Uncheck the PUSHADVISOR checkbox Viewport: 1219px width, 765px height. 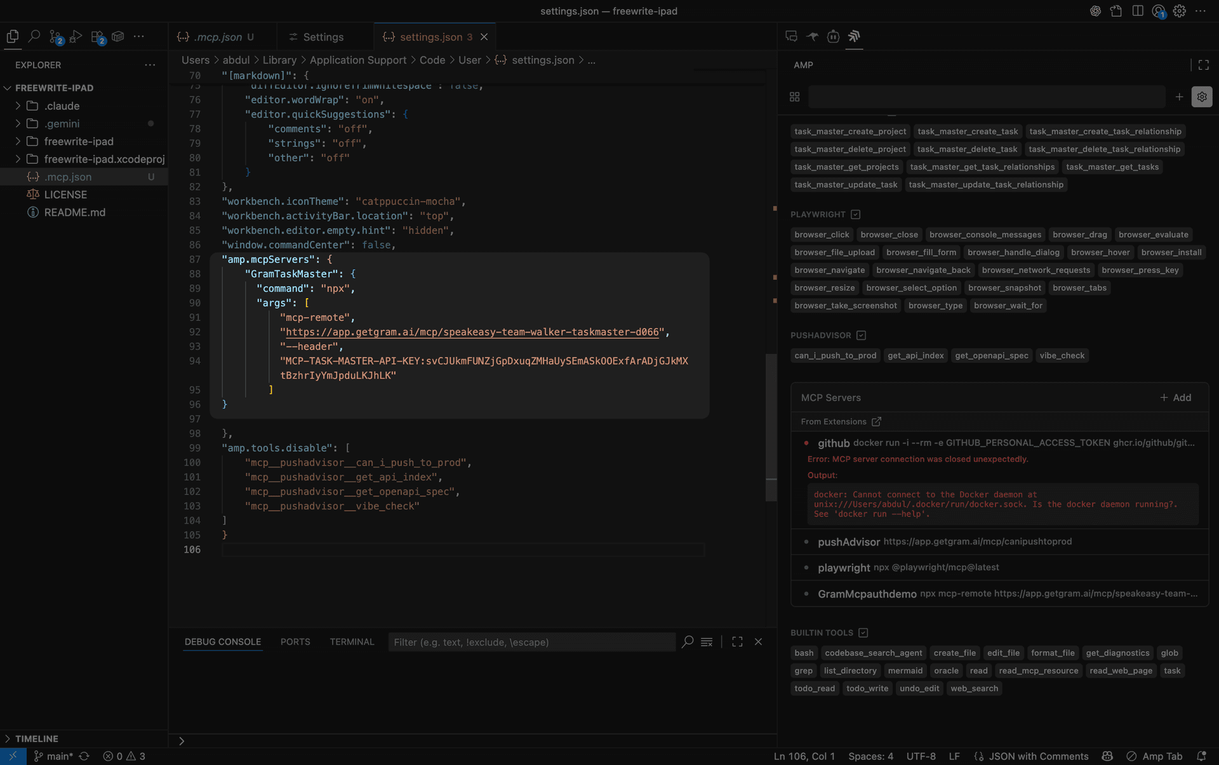click(x=861, y=336)
